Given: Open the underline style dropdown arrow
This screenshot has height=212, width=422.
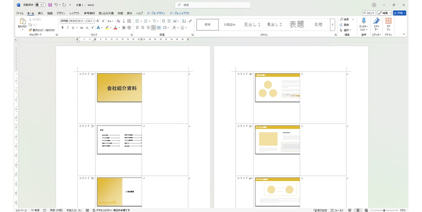Looking at the screenshot, I should pyautogui.click(x=77, y=28).
